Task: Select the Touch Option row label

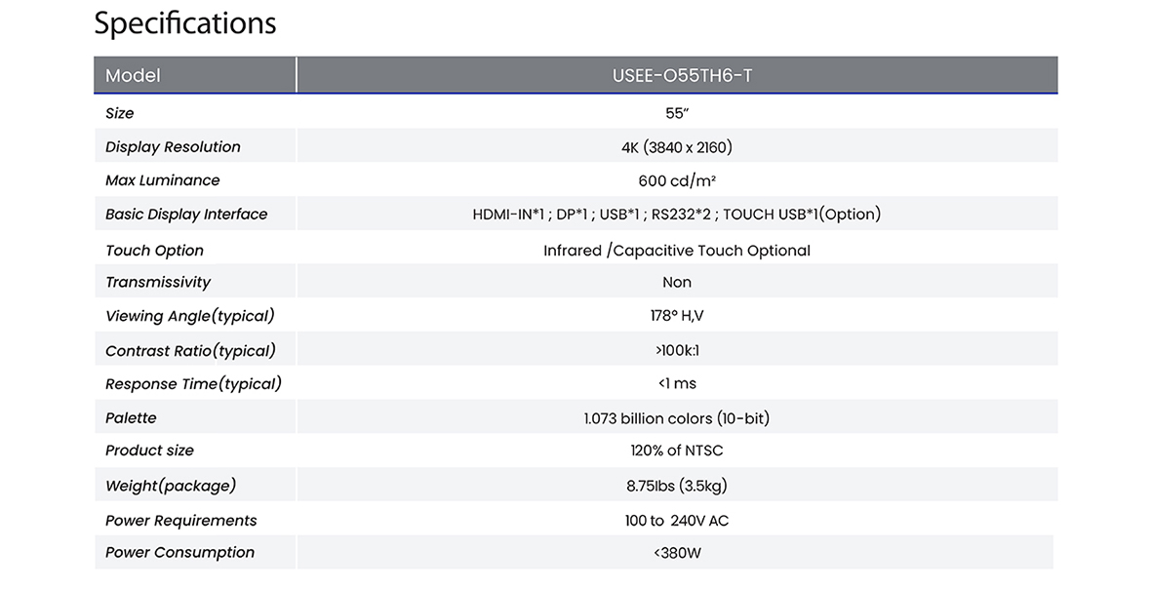Action: coord(154,251)
